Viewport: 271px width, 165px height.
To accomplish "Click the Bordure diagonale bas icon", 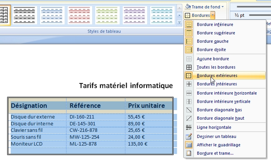I will pyautogui.click(x=189, y=110).
